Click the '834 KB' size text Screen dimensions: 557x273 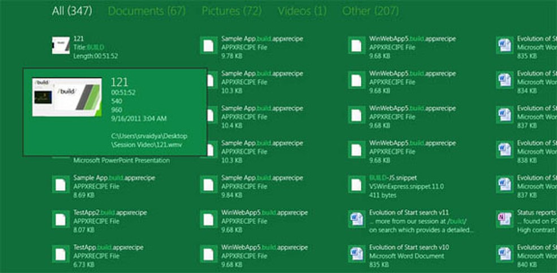[527, 91]
